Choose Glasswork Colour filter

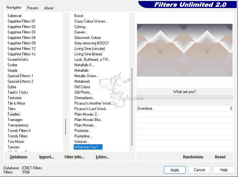(87, 38)
